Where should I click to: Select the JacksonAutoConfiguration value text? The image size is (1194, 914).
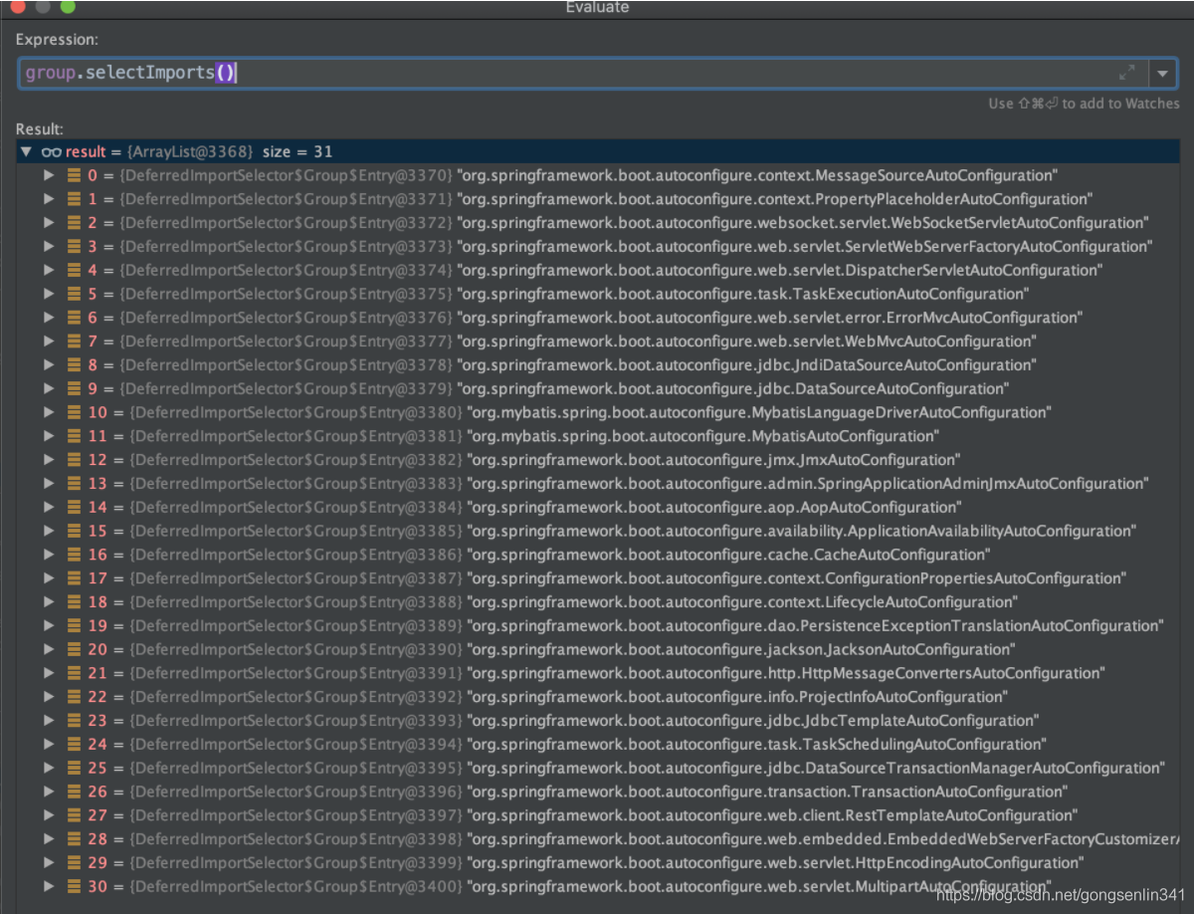click(741, 650)
